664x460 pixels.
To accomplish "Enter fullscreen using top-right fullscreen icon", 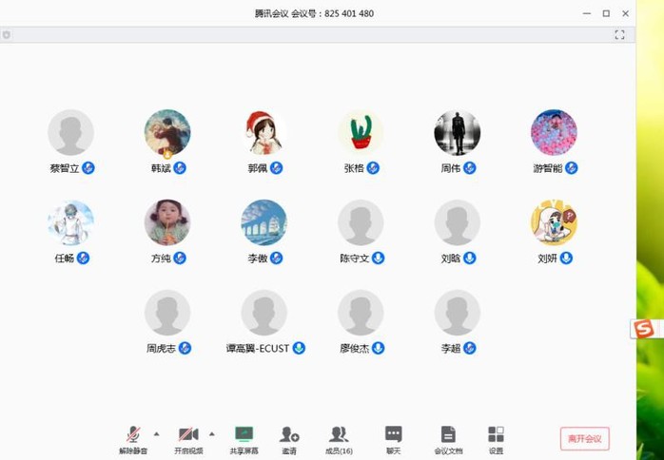I will pyautogui.click(x=619, y=35).
